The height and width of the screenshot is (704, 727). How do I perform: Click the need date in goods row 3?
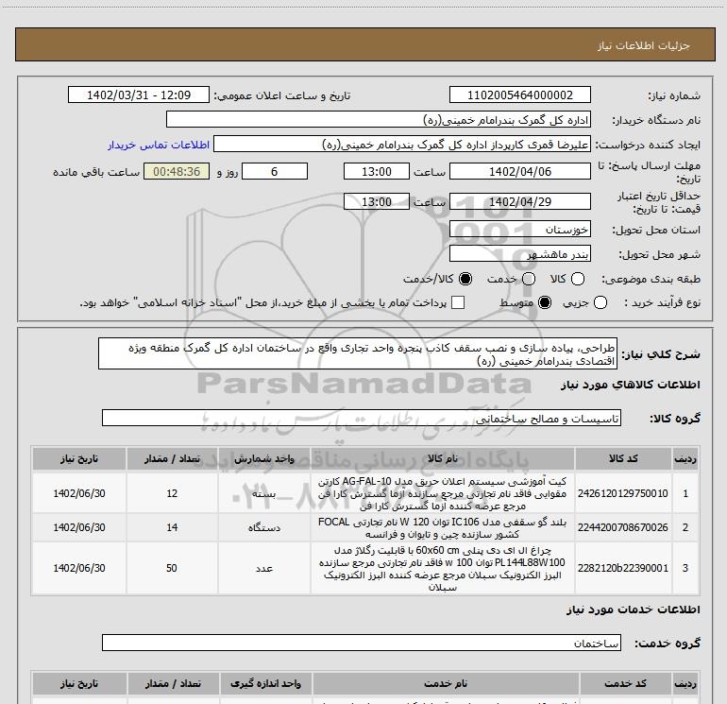pos(79,568)
